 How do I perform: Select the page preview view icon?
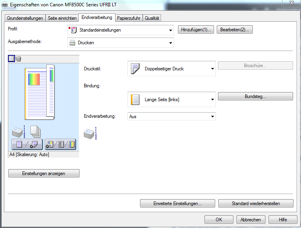point(11,58)
